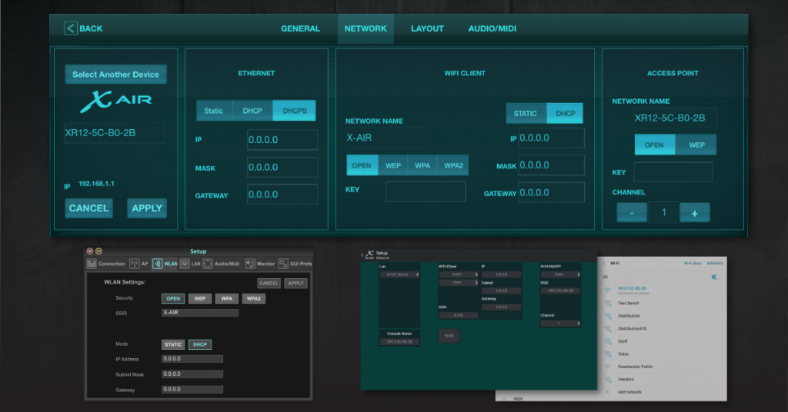
Task: Click the WiFi Client KEY input field
Action: pyautogui.click(x=426, y=191)
